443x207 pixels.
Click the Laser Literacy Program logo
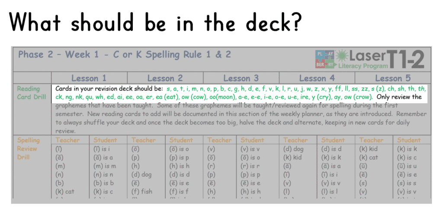click(x=359, y=60)
